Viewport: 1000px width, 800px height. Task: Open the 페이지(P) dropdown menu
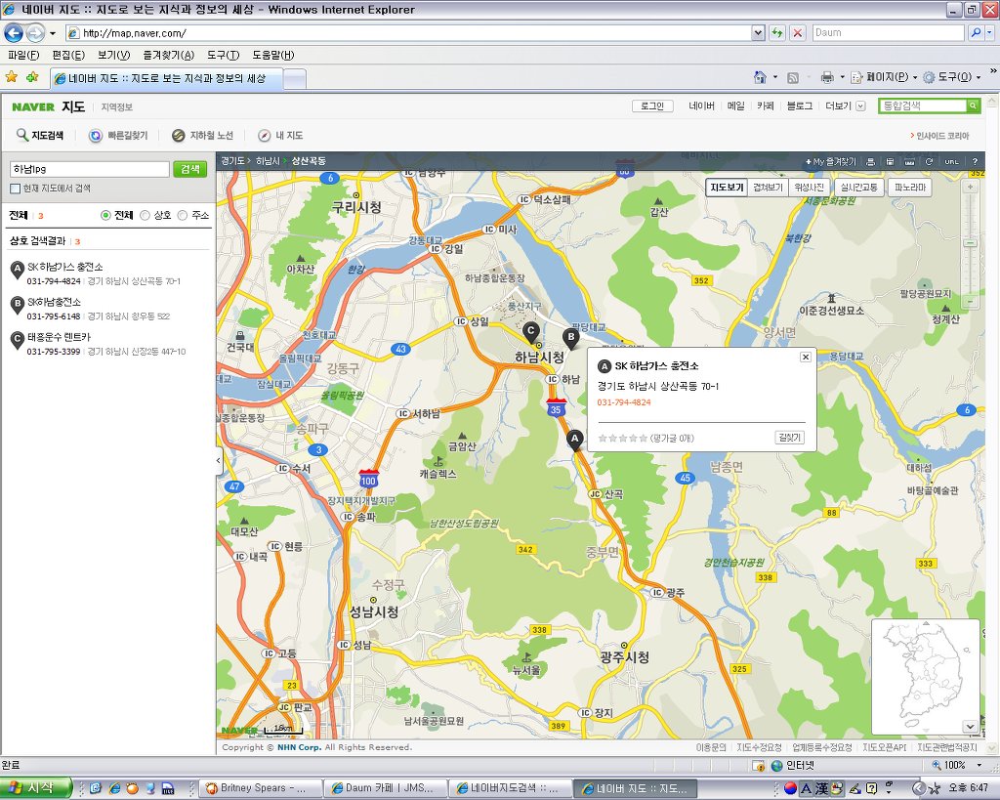(884, 77)
